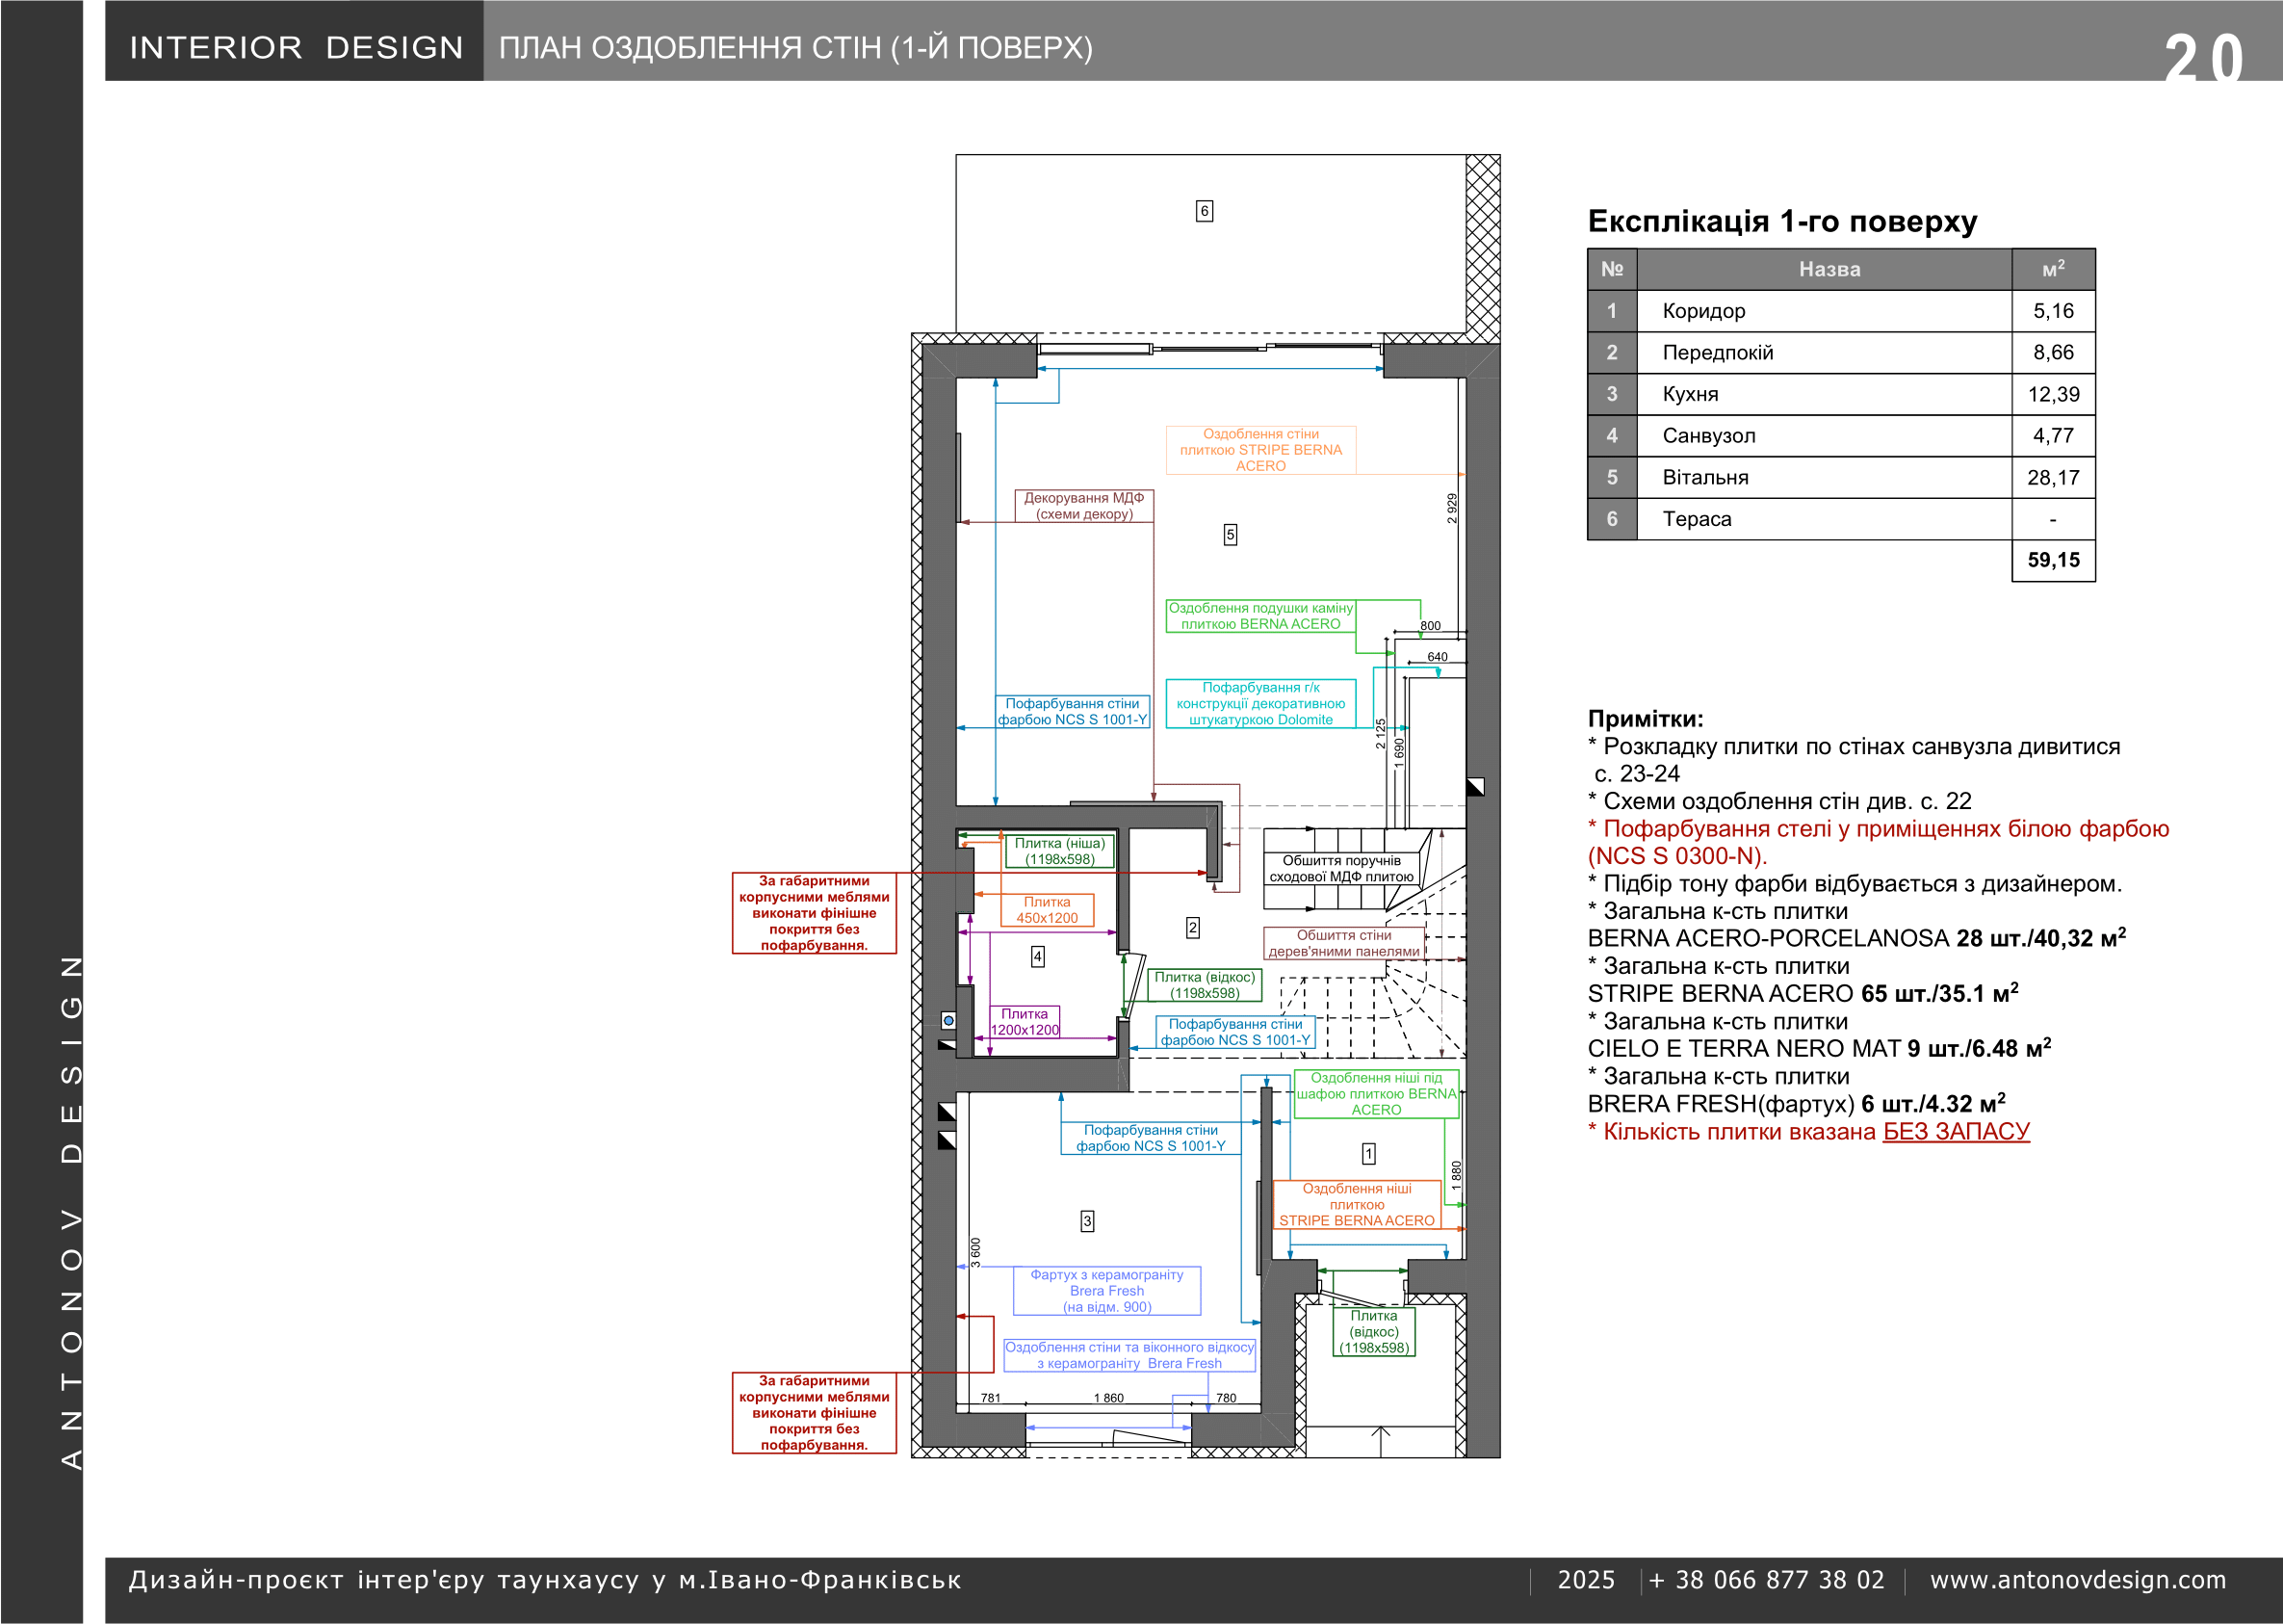Click the underlined 'БЕЗ ЗАПАСУ' text
The width and height of the screenshot is (2283, 1624).
pos(1957,1131)
